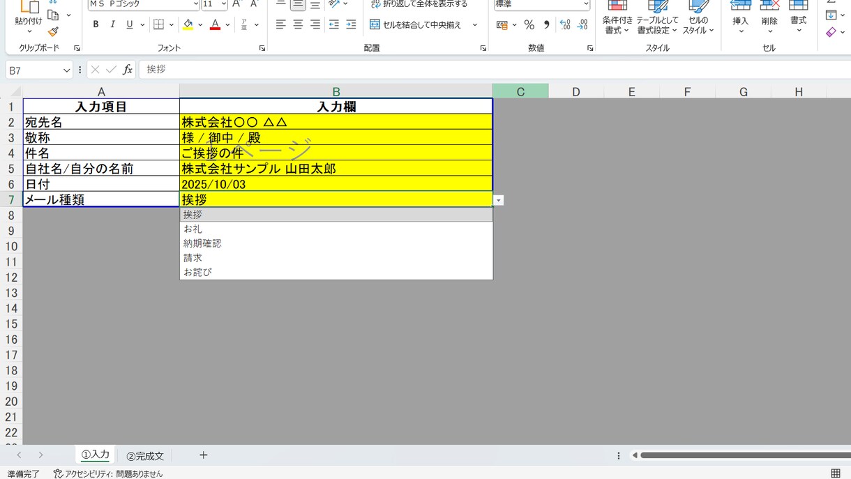
Task: Add a new sheet with plus button
Action: (x=204, y=455)
